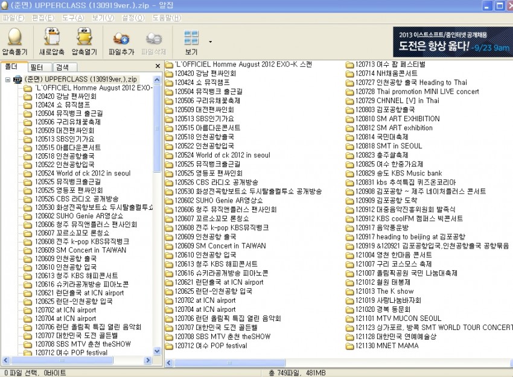Click tree panel horizontal scroll right arrow
513x377 pixels.
(x=148, y=360)
